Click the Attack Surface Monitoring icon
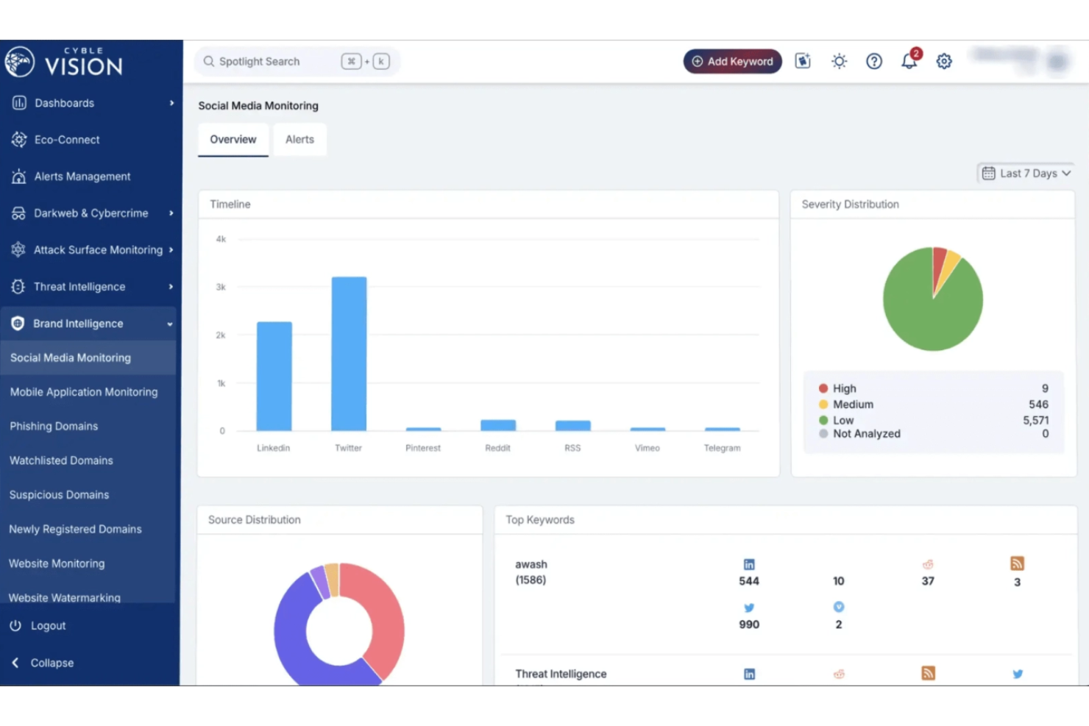 [18, 249]
